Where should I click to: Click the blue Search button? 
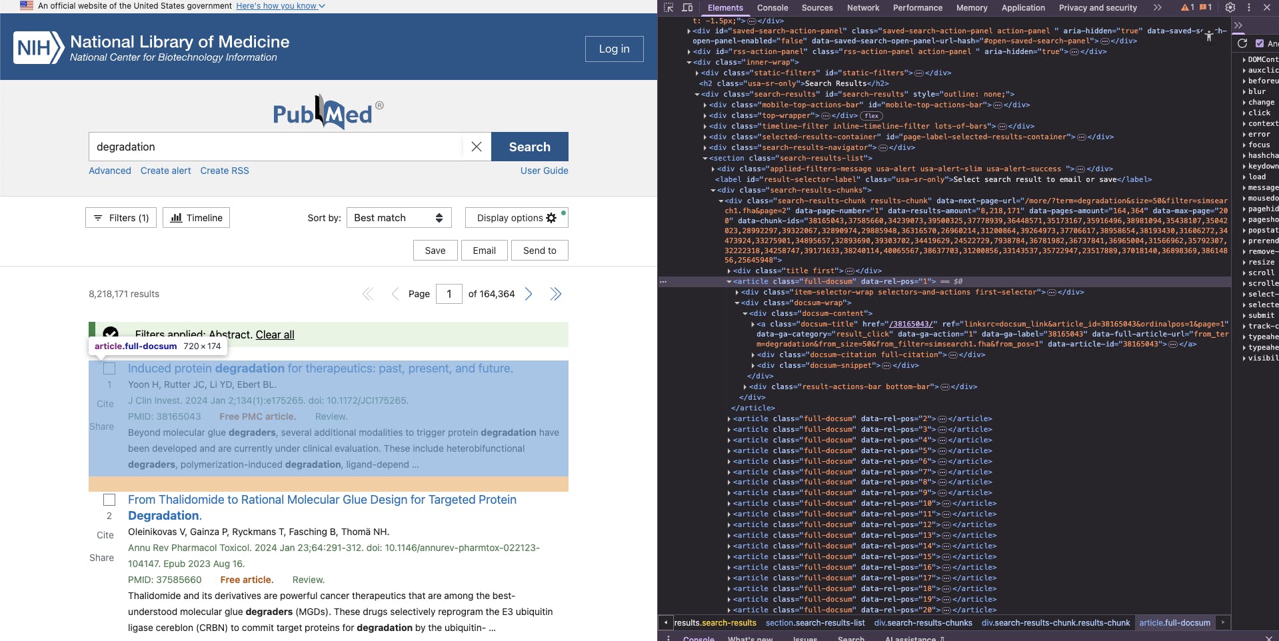click(530, 147)
